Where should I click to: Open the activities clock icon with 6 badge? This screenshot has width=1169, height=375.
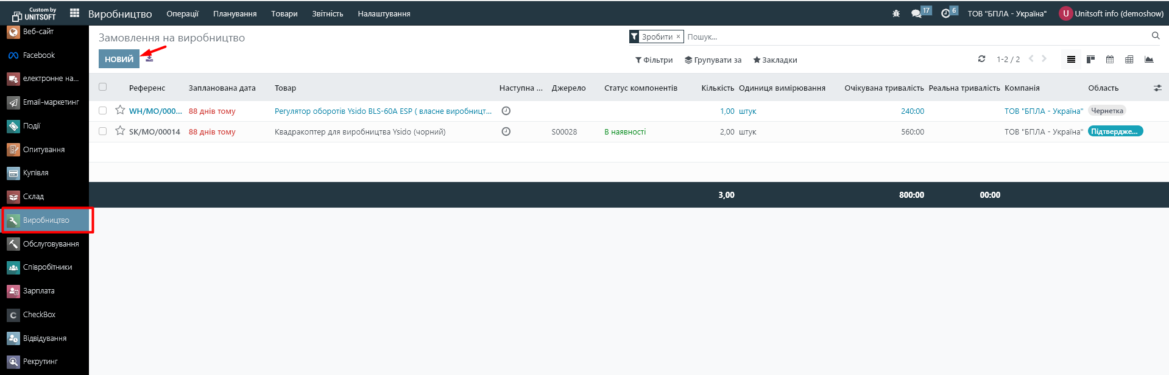coord(945,13)
